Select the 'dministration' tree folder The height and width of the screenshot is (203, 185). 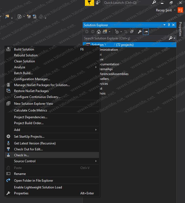[109, 50]
